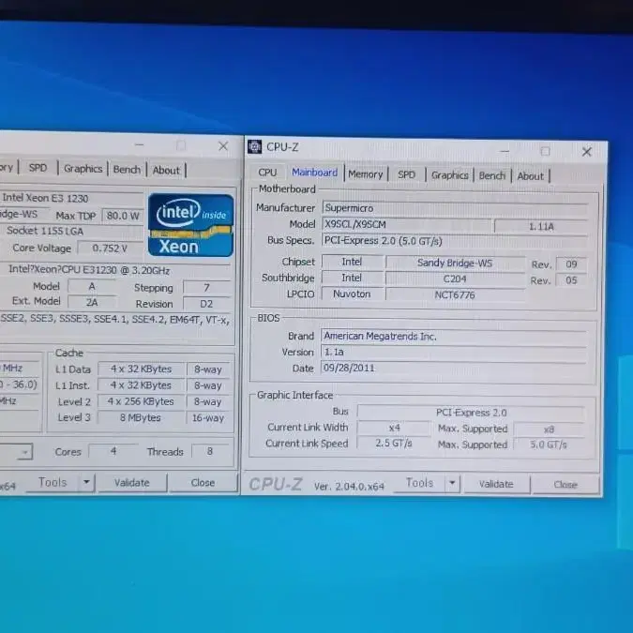Click the Model field X9SCL/X9SCM
The width and height of the screenshot is (633, 633).
click(x=407, y=224)
